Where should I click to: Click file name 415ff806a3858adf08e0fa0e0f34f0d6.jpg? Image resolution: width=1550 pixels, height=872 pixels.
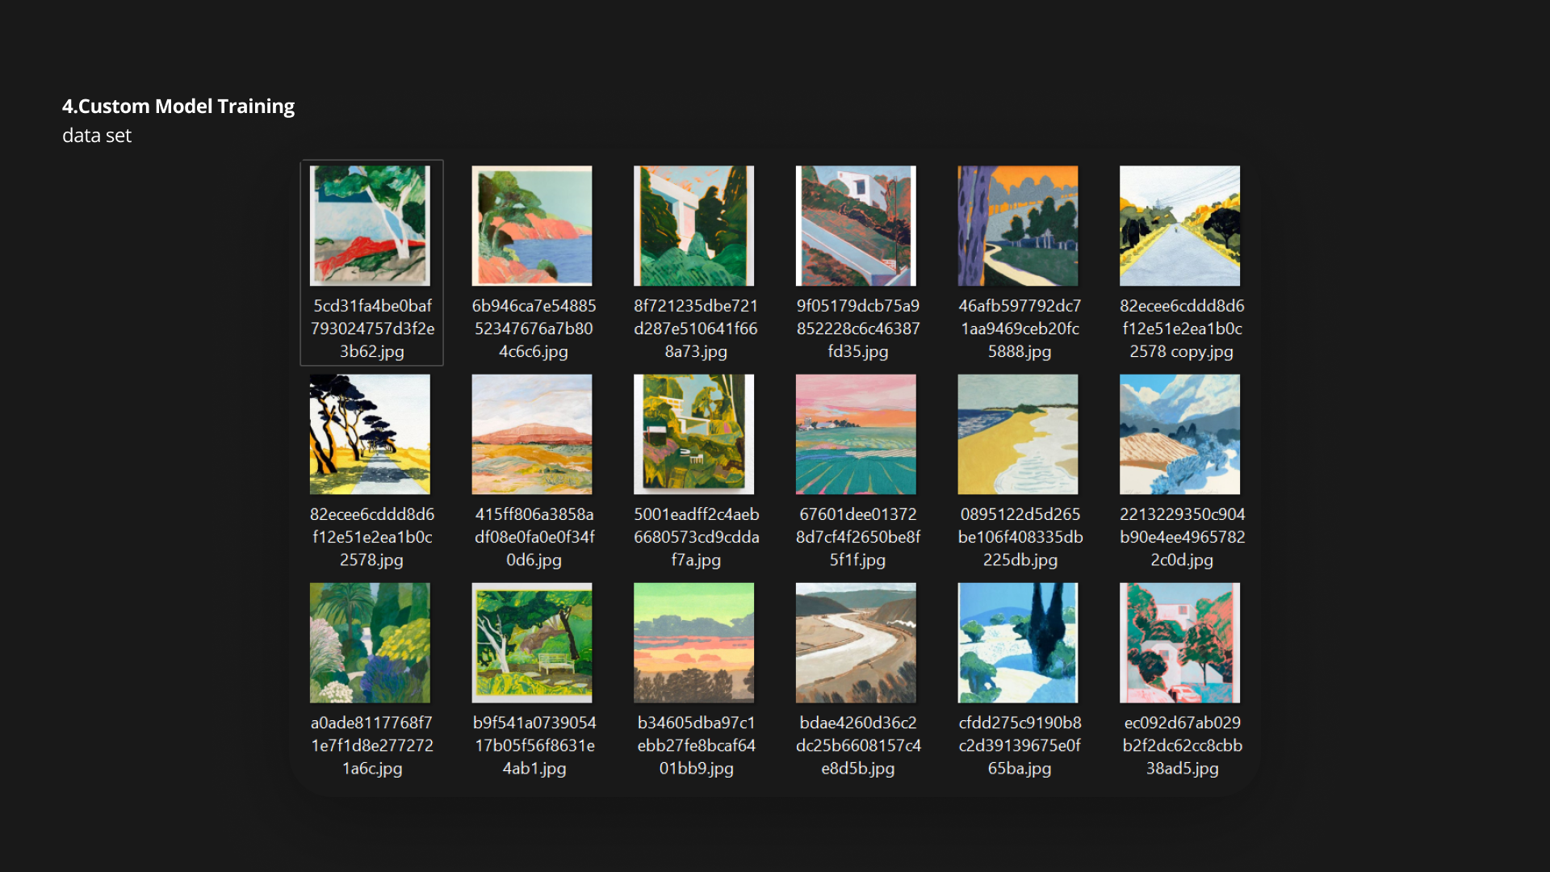[x=534, y=537]
